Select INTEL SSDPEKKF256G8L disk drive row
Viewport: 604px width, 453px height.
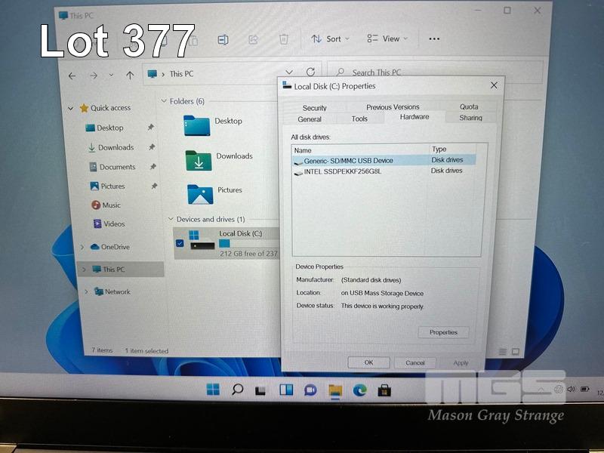click(x=343, y=171)
